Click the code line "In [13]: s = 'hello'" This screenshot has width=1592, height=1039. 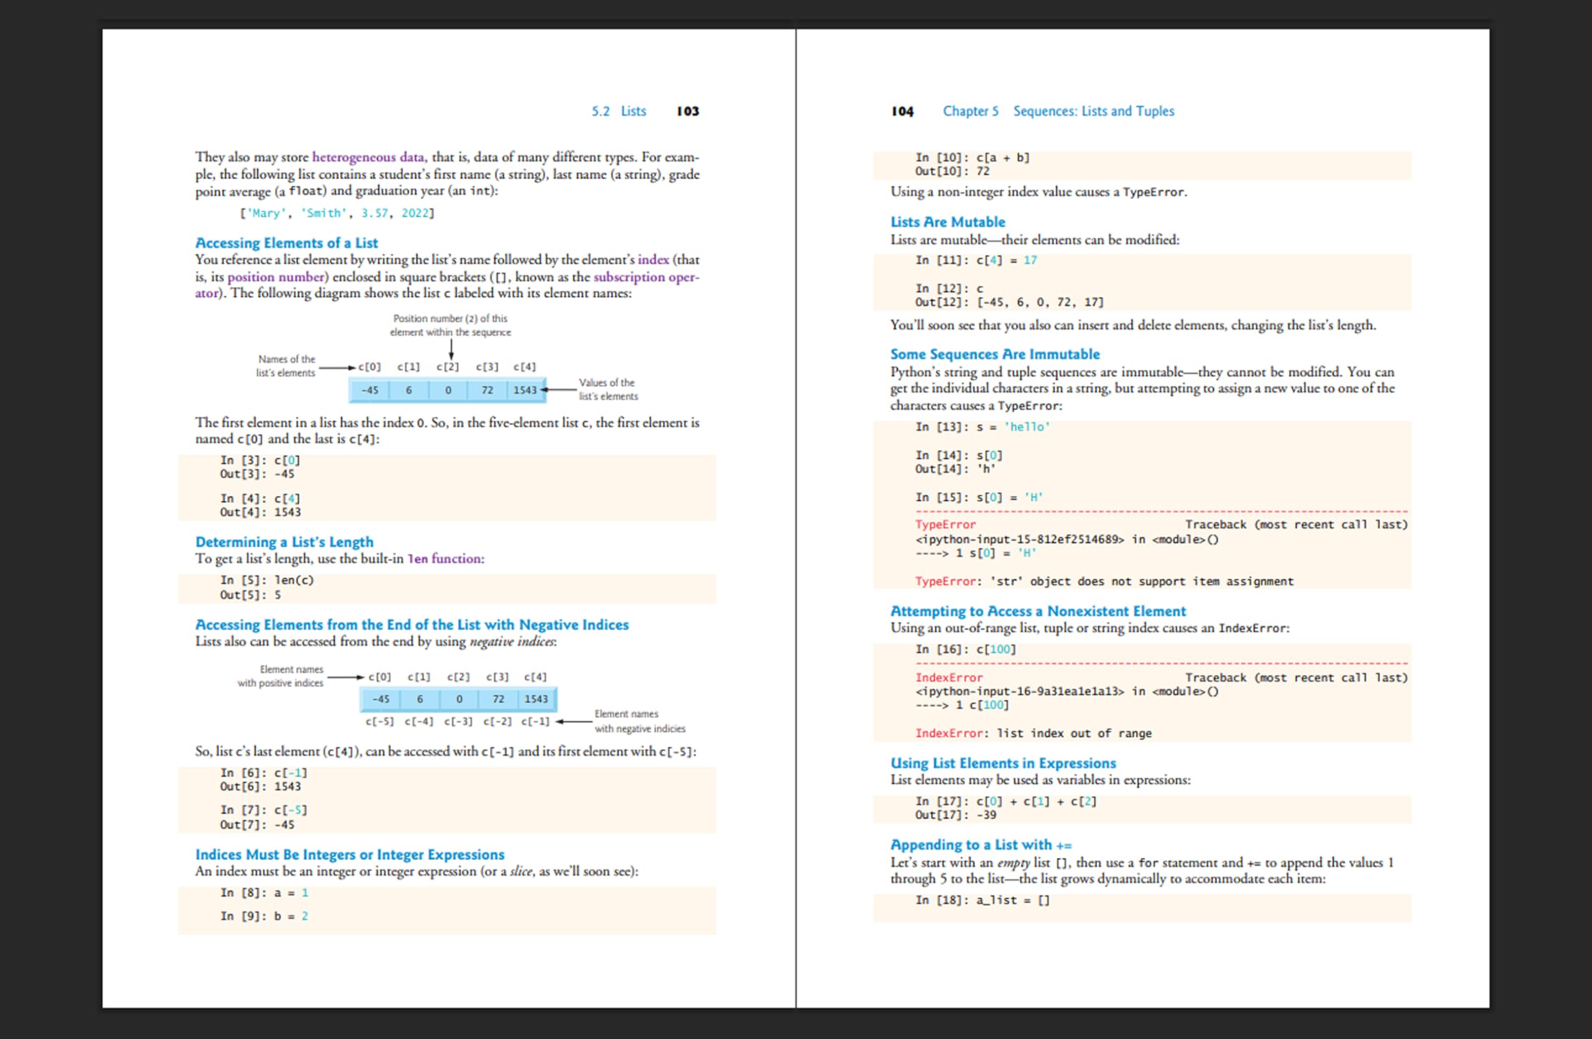click(983, 427)
